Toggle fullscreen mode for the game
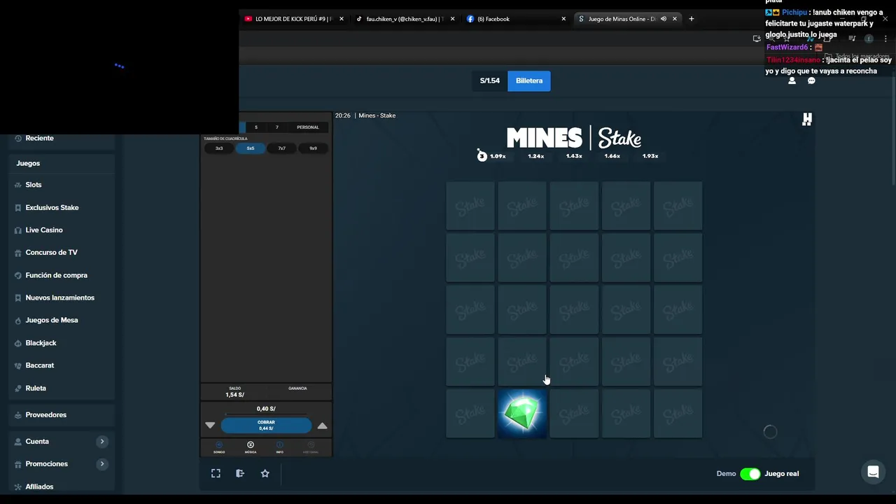 pyautogui.click(x=216, y=474)
